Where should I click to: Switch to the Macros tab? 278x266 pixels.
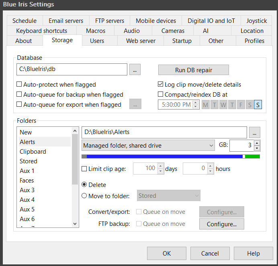click(96, 31)
